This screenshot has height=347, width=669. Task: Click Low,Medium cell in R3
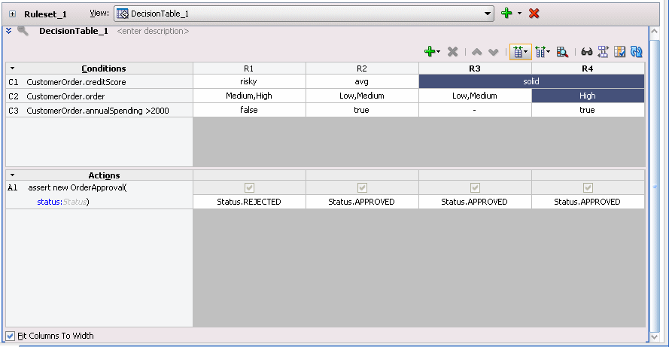point(475,96)
